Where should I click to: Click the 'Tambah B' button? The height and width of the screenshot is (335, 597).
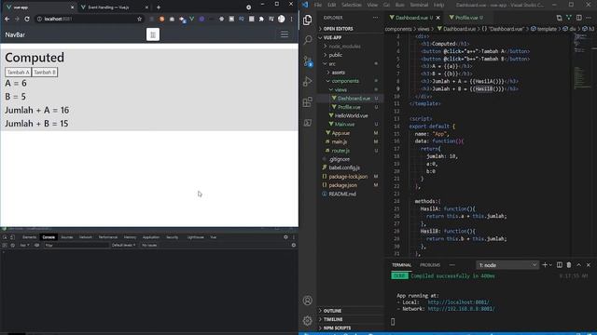tap(45, 73)
